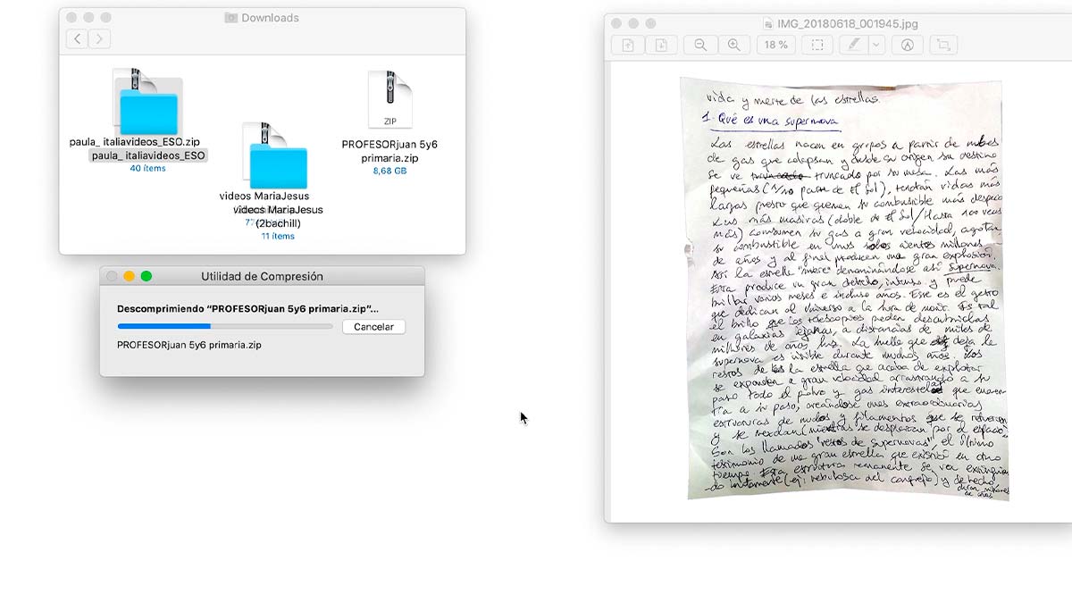Cancel the decompression of the zip
The height and width of the screenshot is (603, 1072).
click(x=373, y=327)
